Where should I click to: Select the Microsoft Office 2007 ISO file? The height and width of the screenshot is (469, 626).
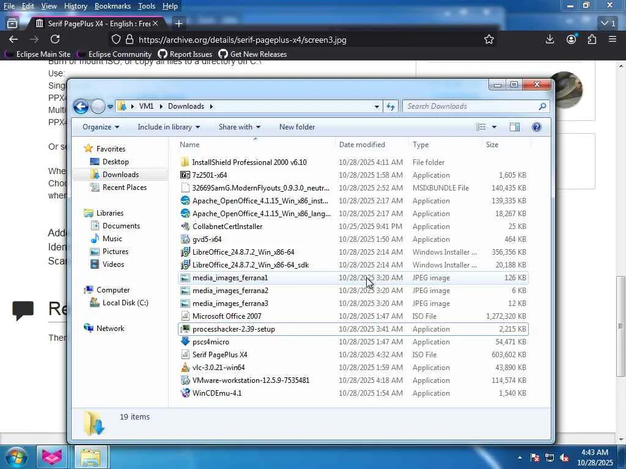[353, 316]
